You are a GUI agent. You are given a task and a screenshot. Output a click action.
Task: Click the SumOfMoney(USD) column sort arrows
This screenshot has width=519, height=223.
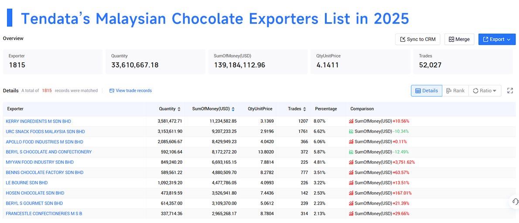pos(233,109)
